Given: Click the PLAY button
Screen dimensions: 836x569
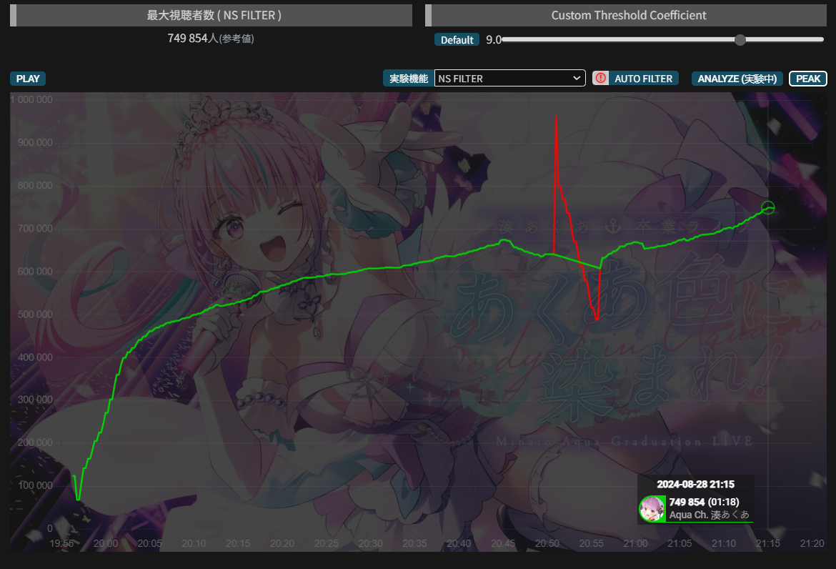Looking at the screenshot, I should click(28, 79).
